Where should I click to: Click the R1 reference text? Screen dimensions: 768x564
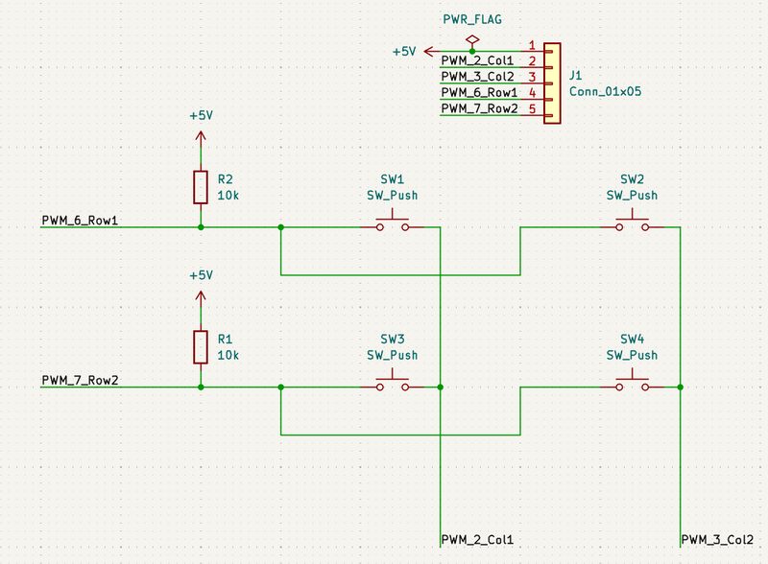pyautogui.click(x=226, y=340)
